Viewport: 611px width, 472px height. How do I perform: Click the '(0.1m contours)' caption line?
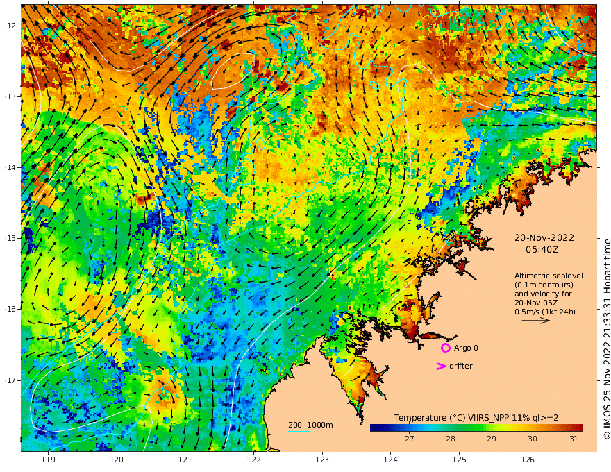[544, 285]
